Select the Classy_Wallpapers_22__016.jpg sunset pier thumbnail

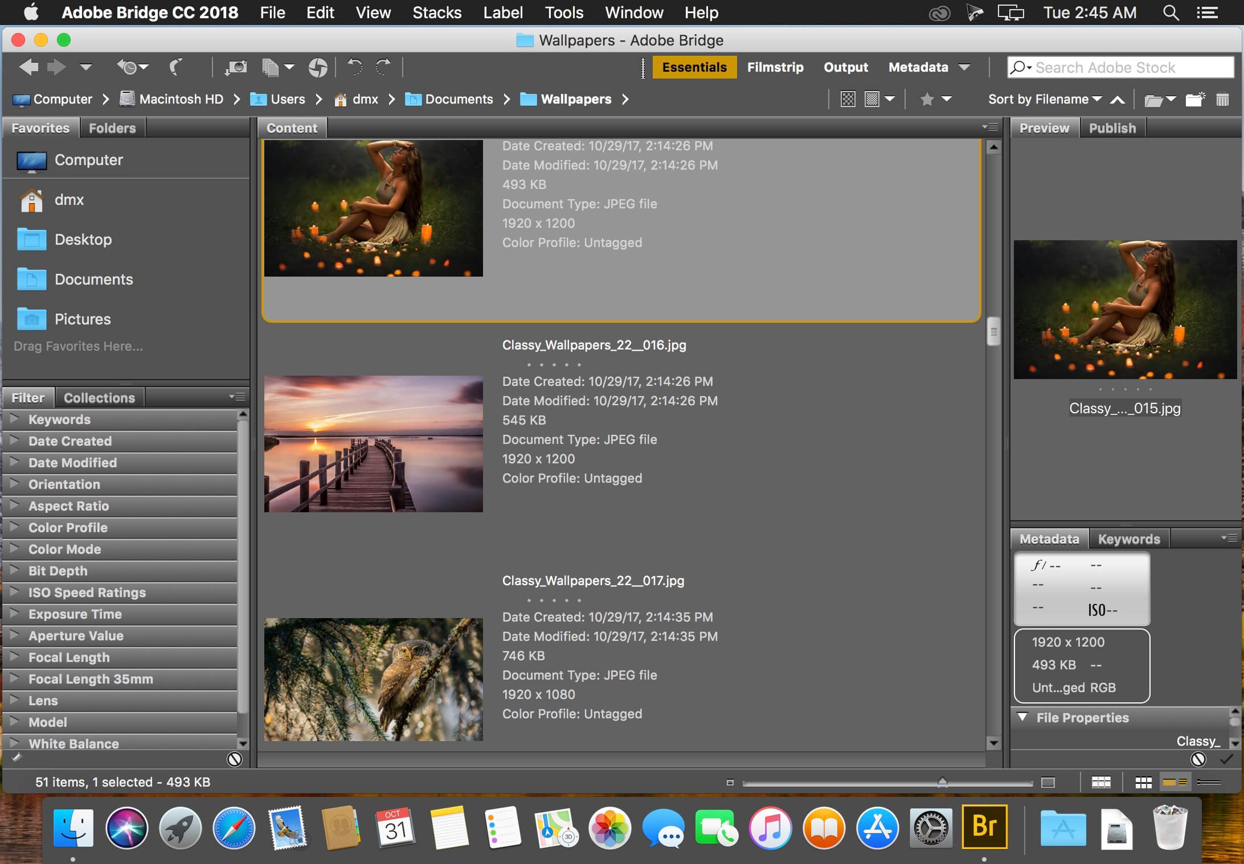coord(373,443)
